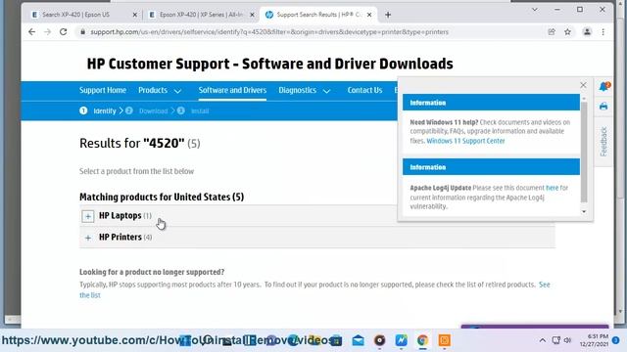Image resolution: width=627 pixels, height=352 pixels.
Task: Open the blue lightning app in taskbar
Action: click(x=401, y=340)
